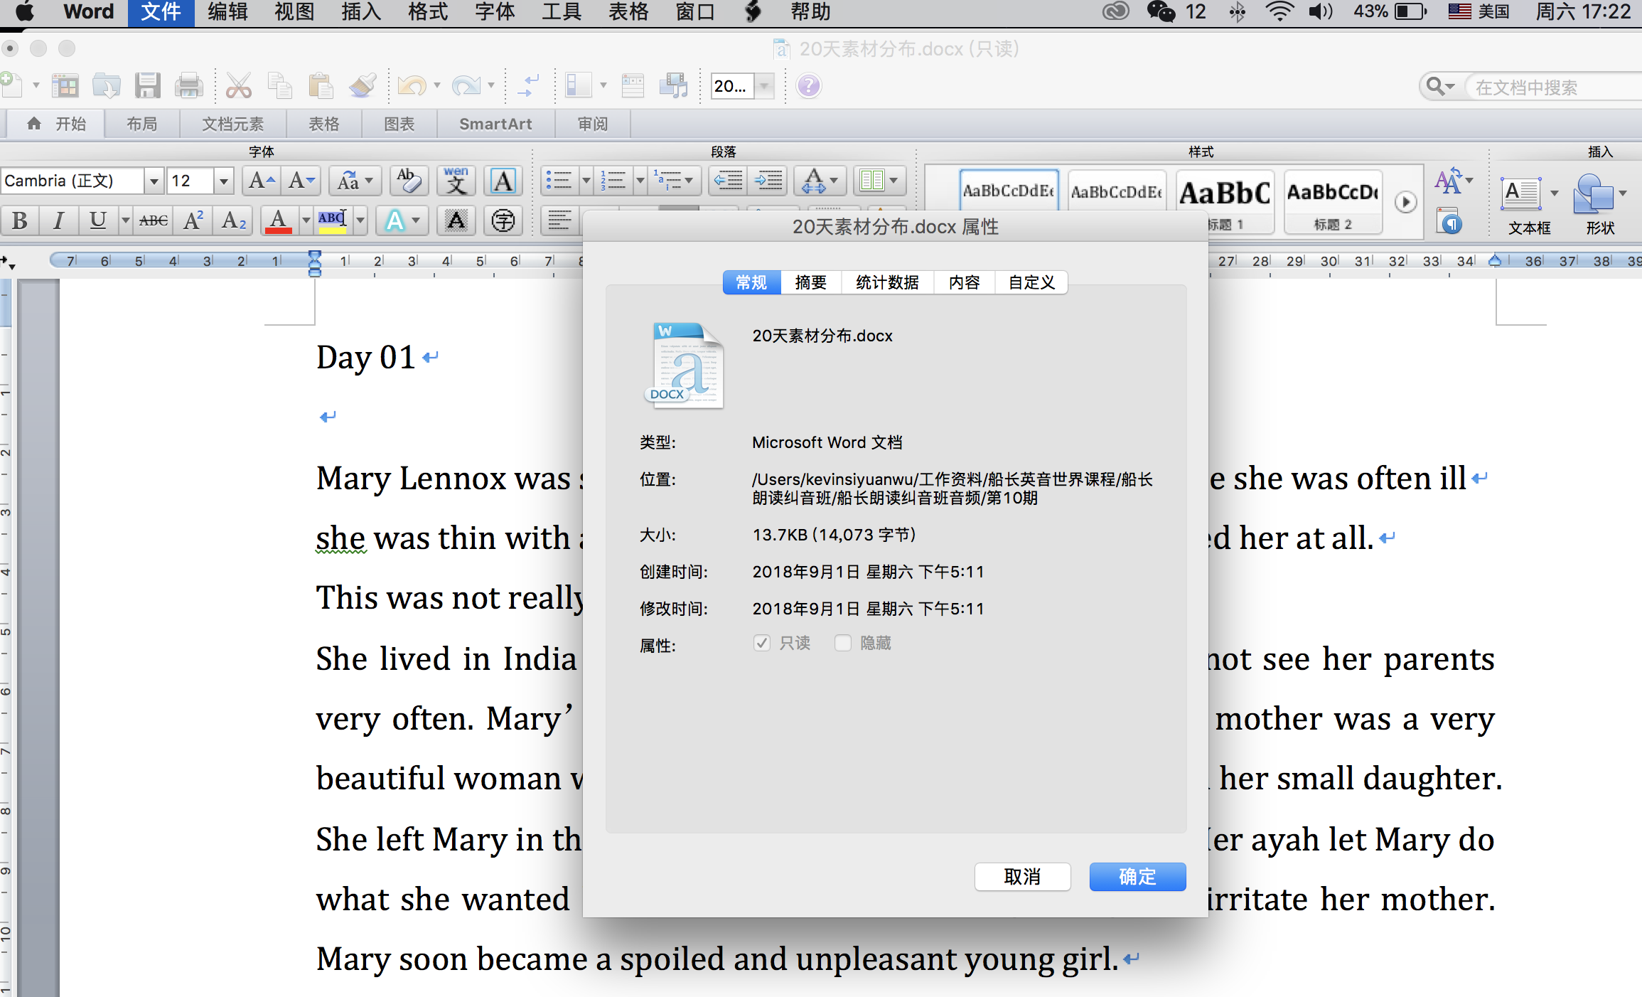Click the 确定 button
1642x997 pixels.
[1137, 877]
